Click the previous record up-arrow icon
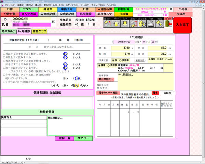The width and height of the screenshot is (205, 164). coord(116,24)
